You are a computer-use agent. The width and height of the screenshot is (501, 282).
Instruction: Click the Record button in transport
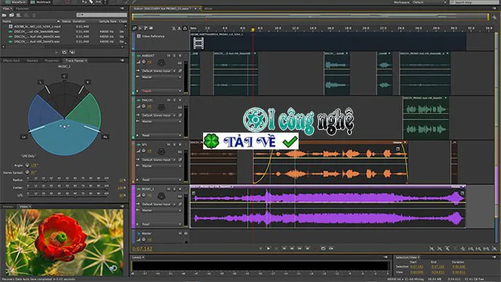tap(315, 248)
